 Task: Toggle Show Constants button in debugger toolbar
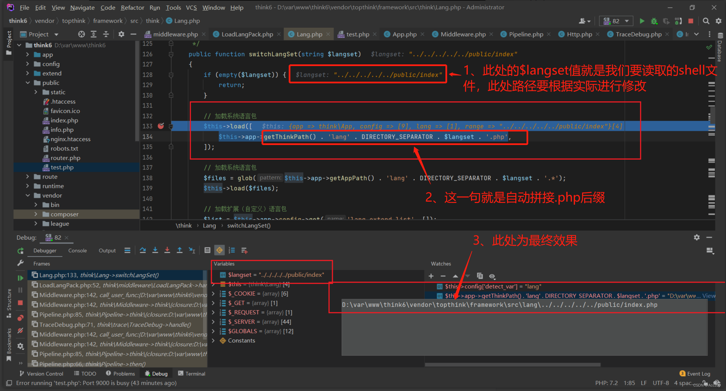pos(219,250)
